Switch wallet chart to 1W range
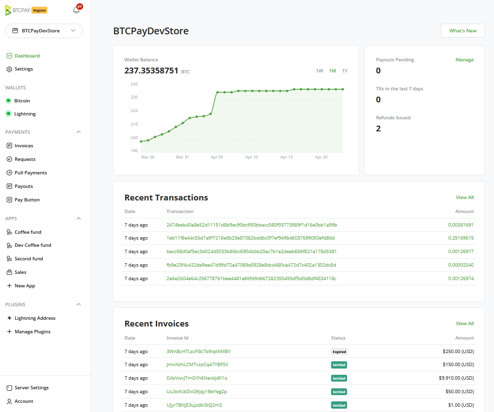Image resolution: width=494 pixels, height=412 pixels. click(319, 71)
